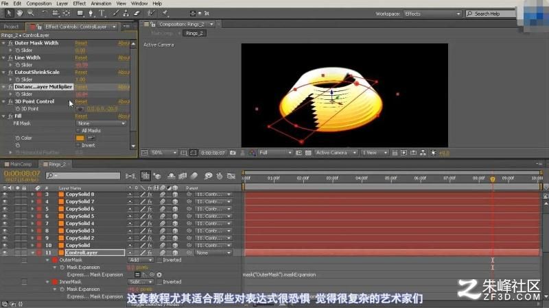Click the Show Channel color icon
Screen dimensions: 549x308
point(252,153)
